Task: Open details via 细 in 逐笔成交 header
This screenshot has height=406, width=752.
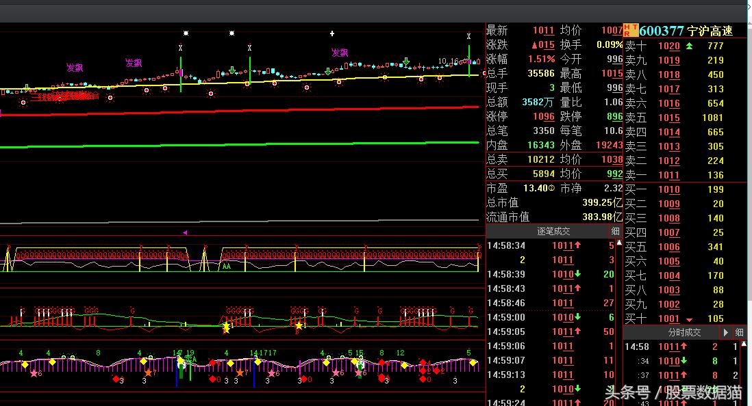Action: 615,231
